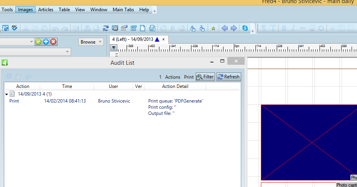Open the Main Tabs menu
Screen dimensions: 357x187
(x=123, y=10)
